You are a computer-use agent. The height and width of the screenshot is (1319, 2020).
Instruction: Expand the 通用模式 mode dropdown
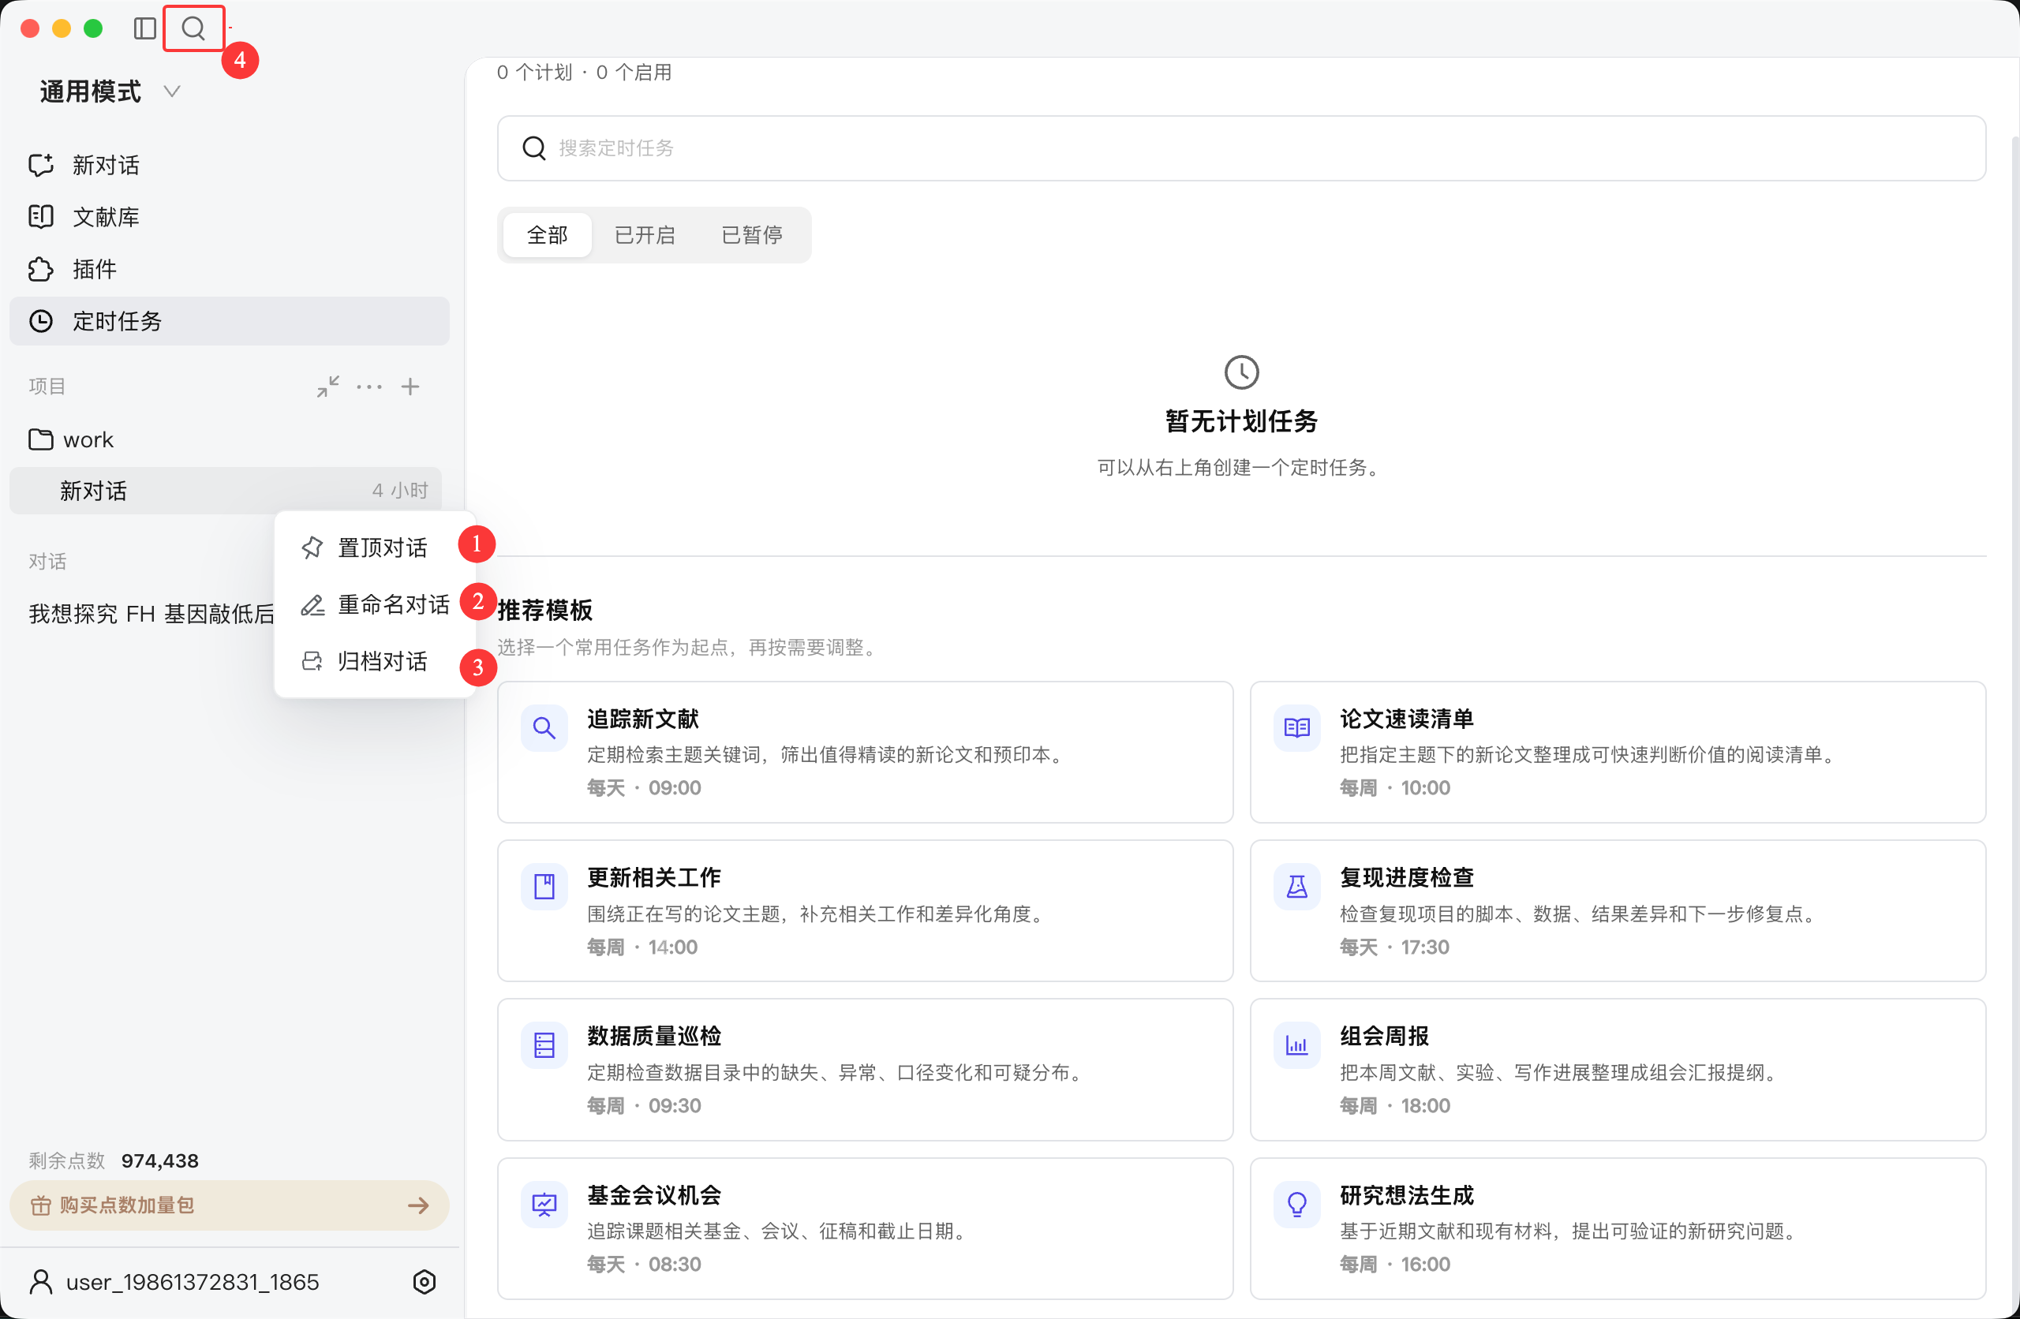(110, 92)
